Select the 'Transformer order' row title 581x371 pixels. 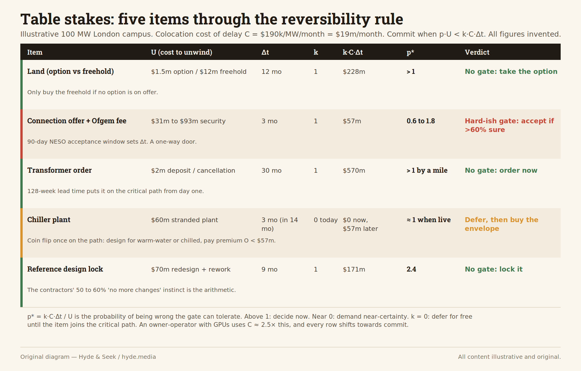click(x=60, y=170)
